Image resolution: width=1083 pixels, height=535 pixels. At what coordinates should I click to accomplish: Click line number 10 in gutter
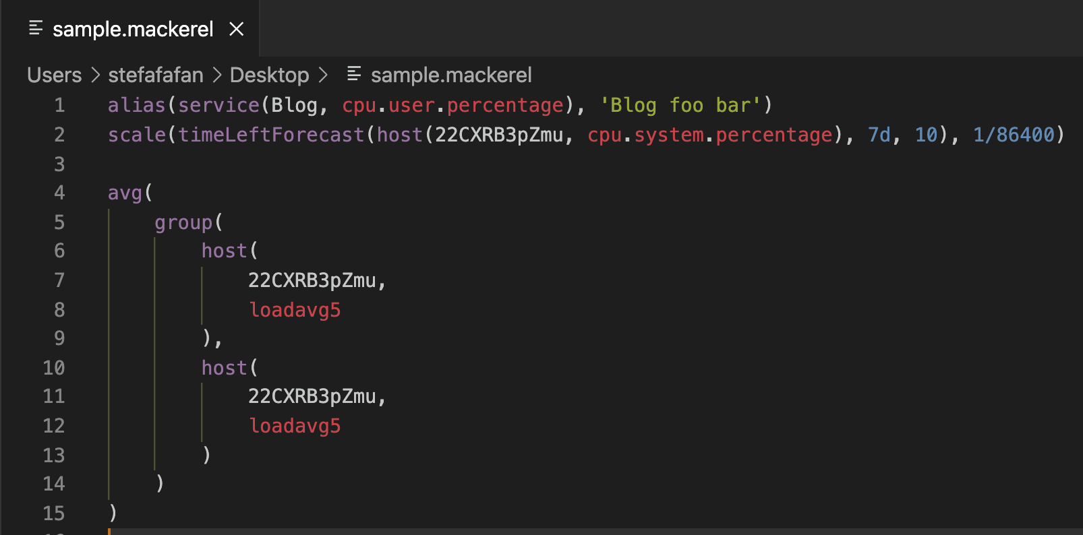54,368
